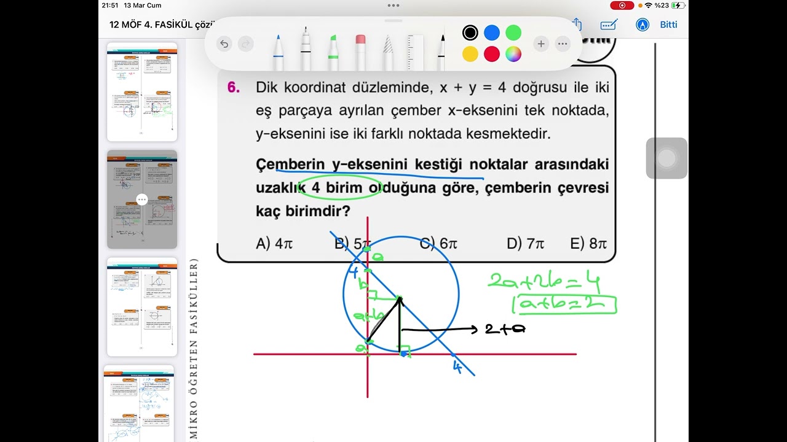Tap the ellipsis on the selected page thumbnail
Viewport: 787px width, 442px height.
142,200
